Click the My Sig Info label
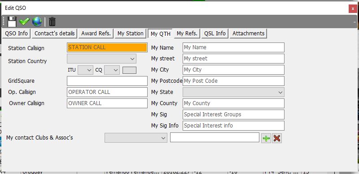This screenshot has width=359, height=174. pyautogui.click(x=165, y=126)
